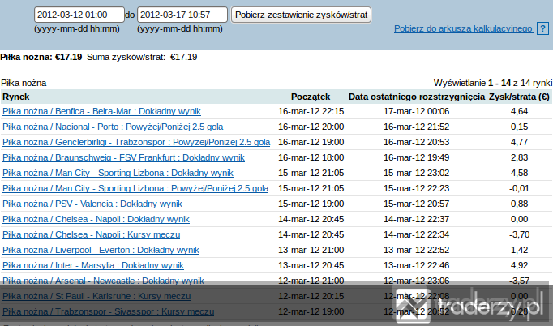Open Man City - Sporting Lizbona Powyżej/Poniżej link
Screen dimensions: 553x326
(x=135, y=188)
